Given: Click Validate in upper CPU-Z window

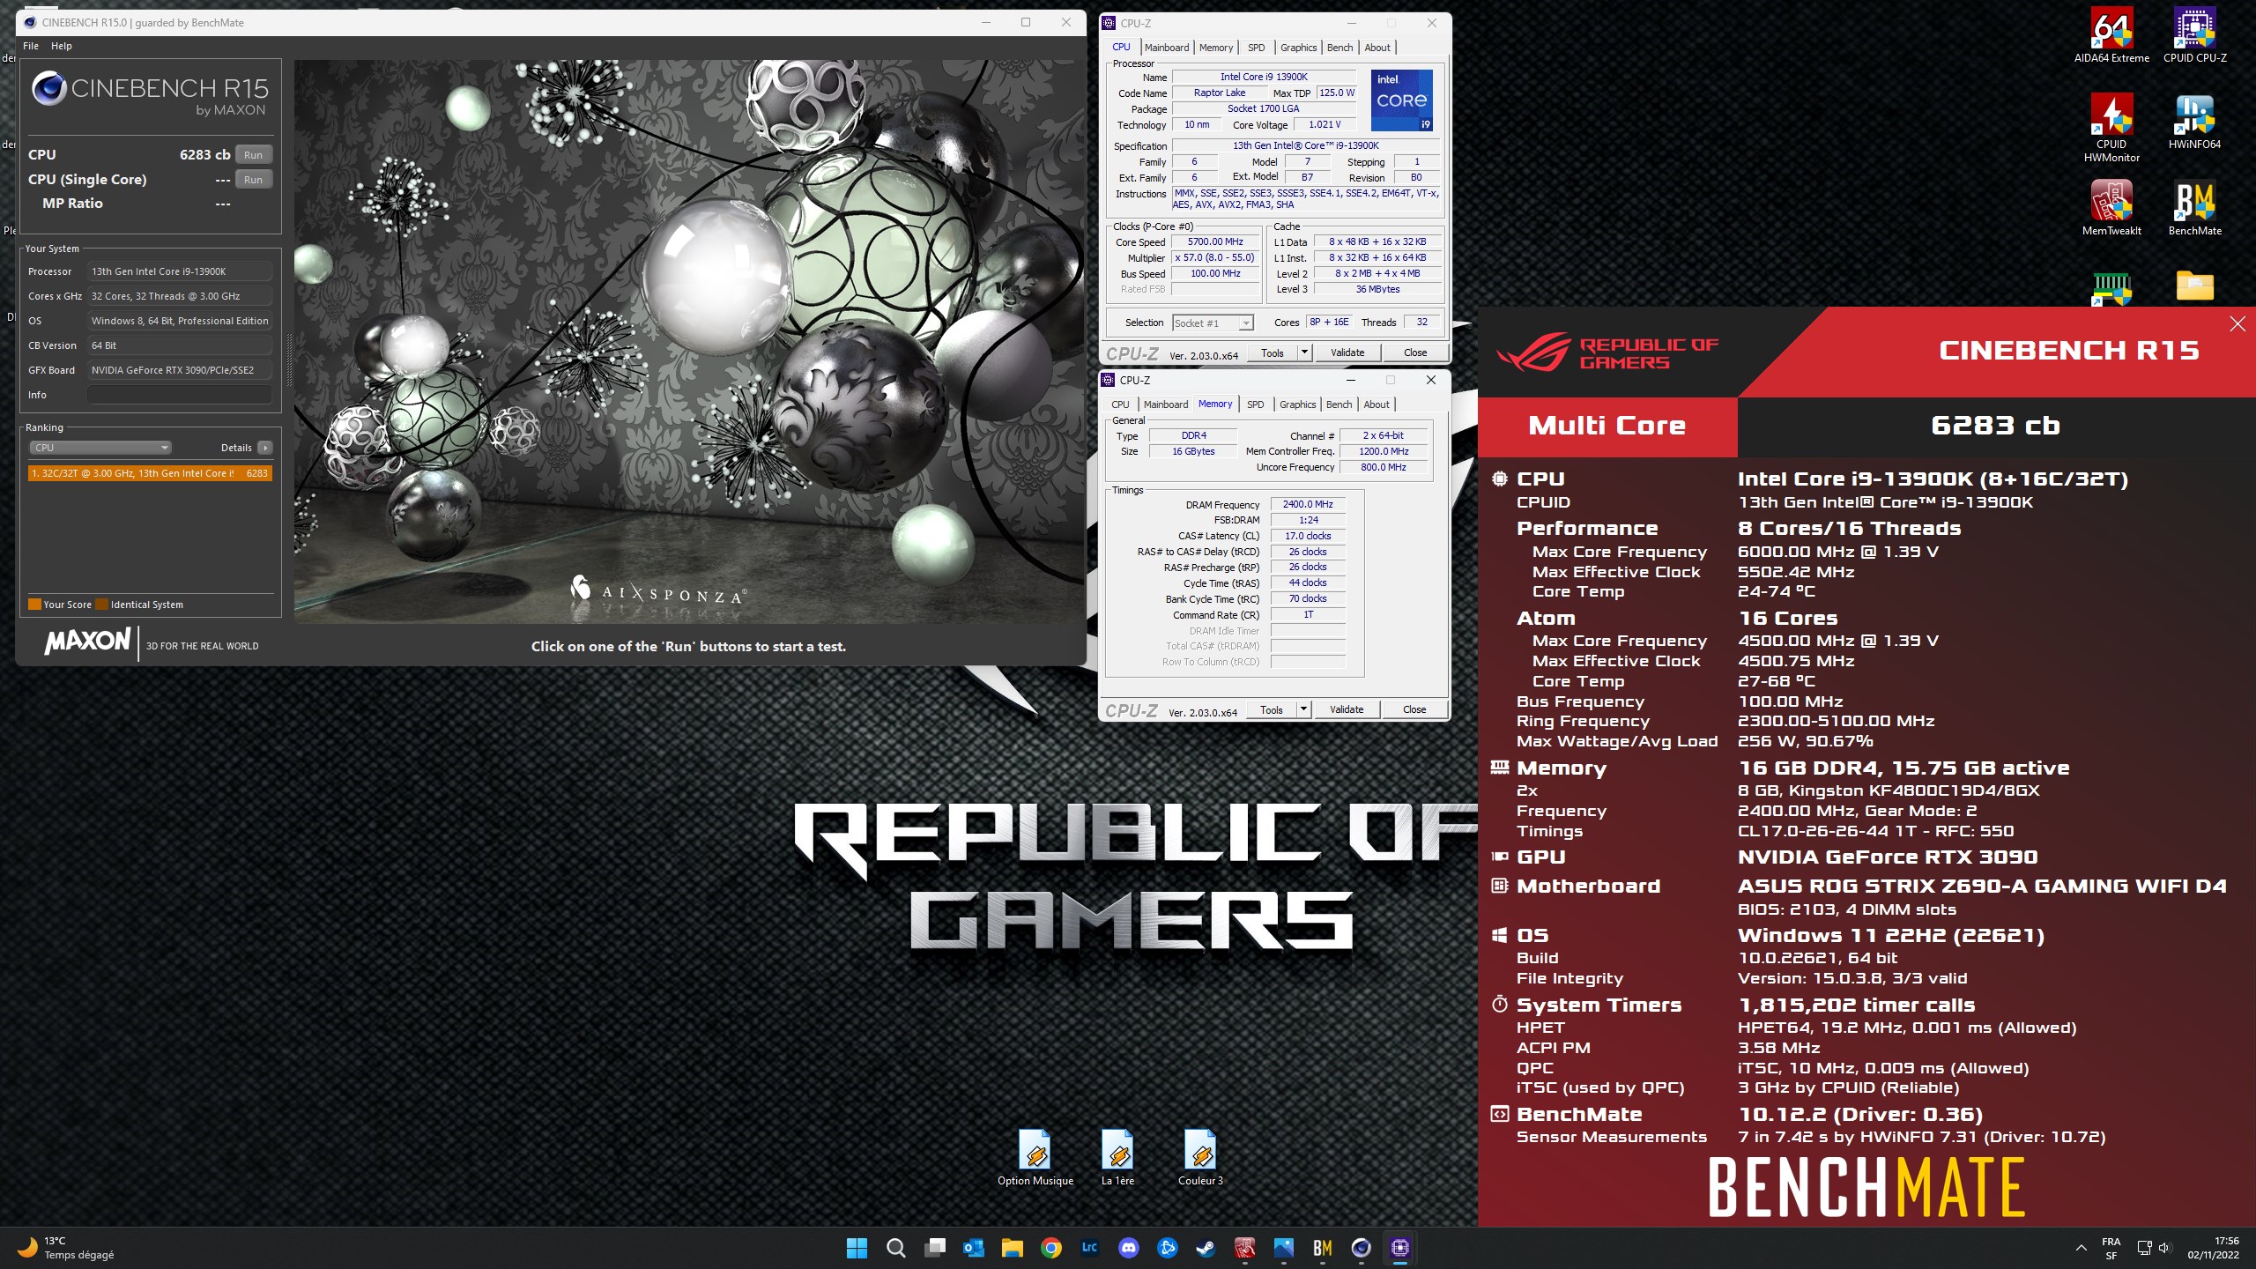Looking at the screenshot, I should (1347, 352).
